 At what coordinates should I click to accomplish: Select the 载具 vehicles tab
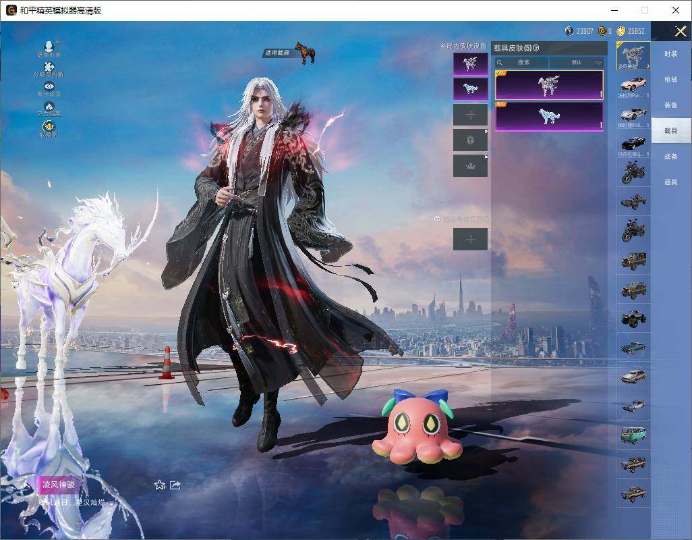click(x=671, y=131)
